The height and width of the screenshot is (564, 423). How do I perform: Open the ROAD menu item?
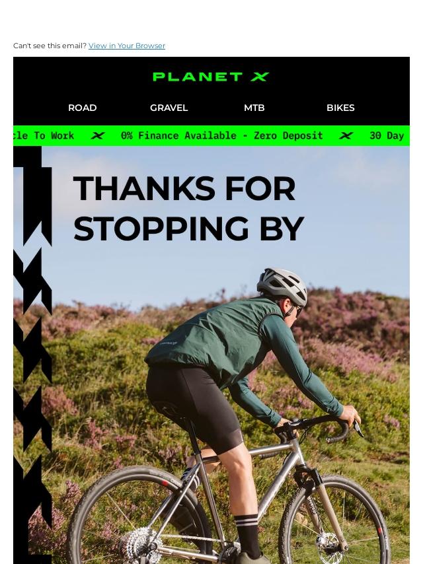coord(83,108)
